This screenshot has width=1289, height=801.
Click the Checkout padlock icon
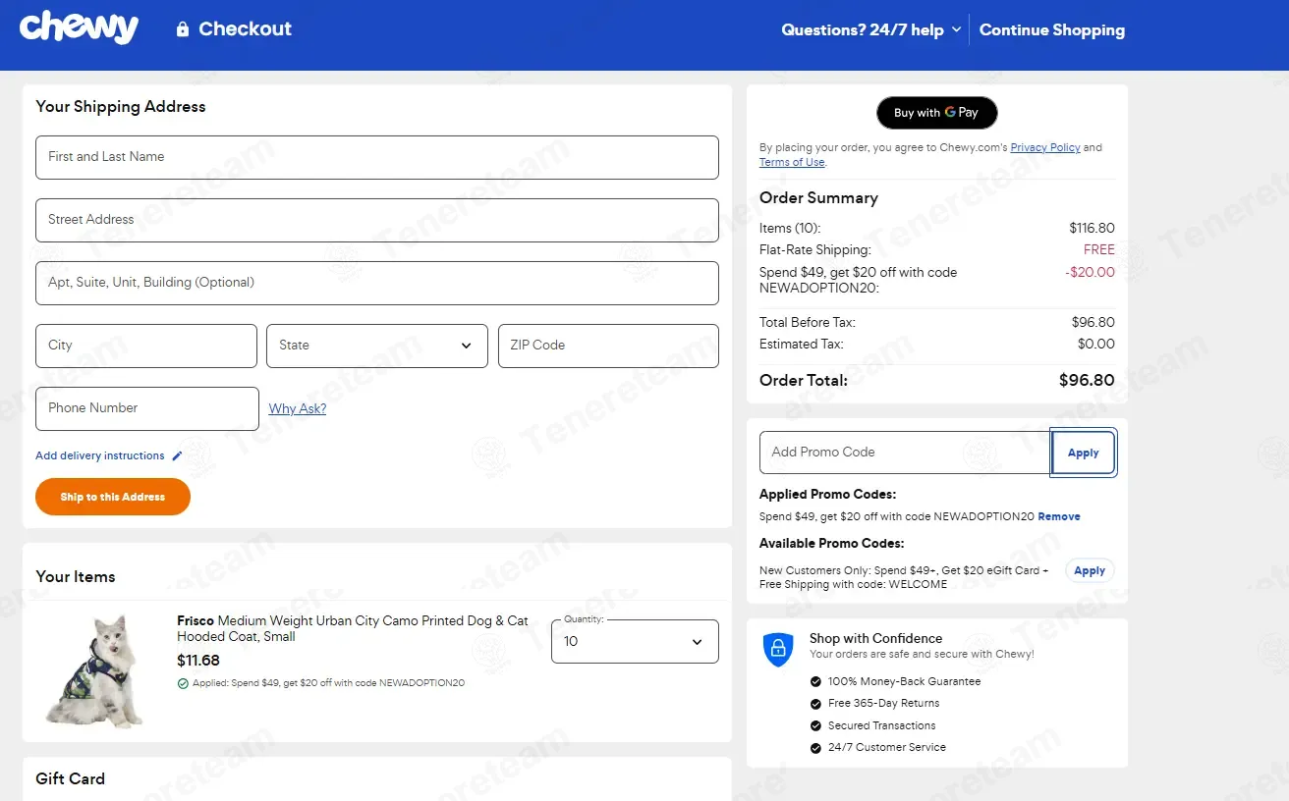tap(182, 29)
